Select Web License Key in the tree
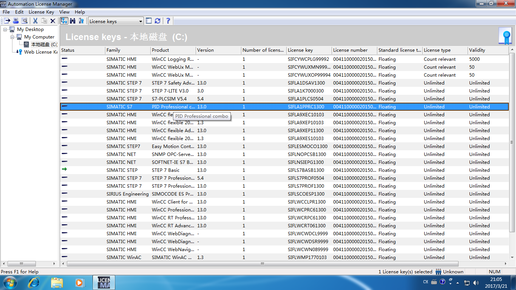Image resolution: width=516 pixels, height=290 pixels. (x=40, y=52)
